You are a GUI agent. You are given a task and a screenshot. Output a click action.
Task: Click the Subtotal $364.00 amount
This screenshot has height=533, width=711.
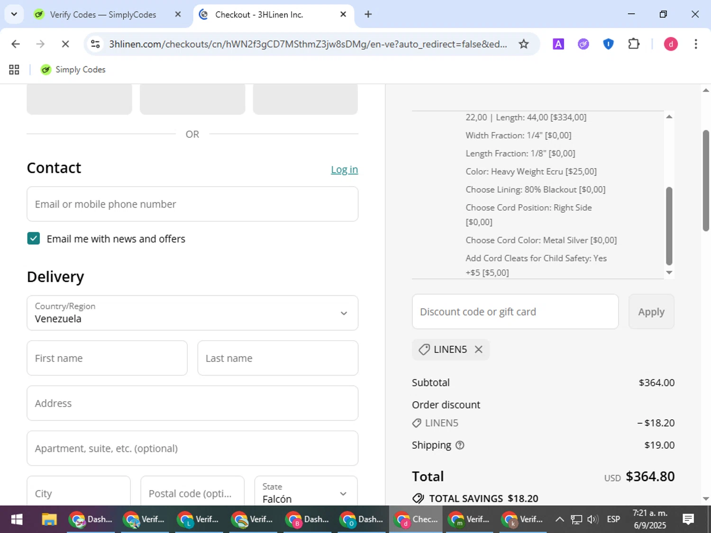click(x=656, y=383)
